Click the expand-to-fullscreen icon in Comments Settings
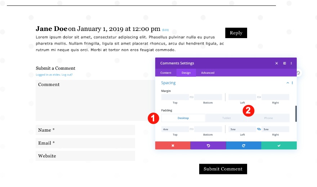Screen dimensions: 317x187 (276, 63)
